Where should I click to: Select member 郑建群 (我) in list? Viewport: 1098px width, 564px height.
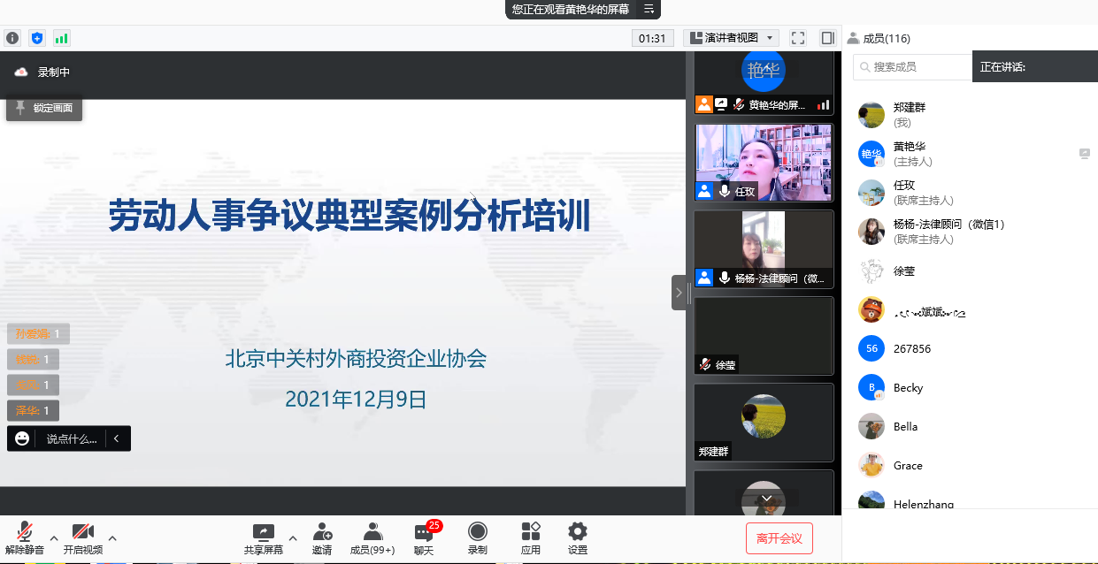pyautogui.click(x=970, y=115)
